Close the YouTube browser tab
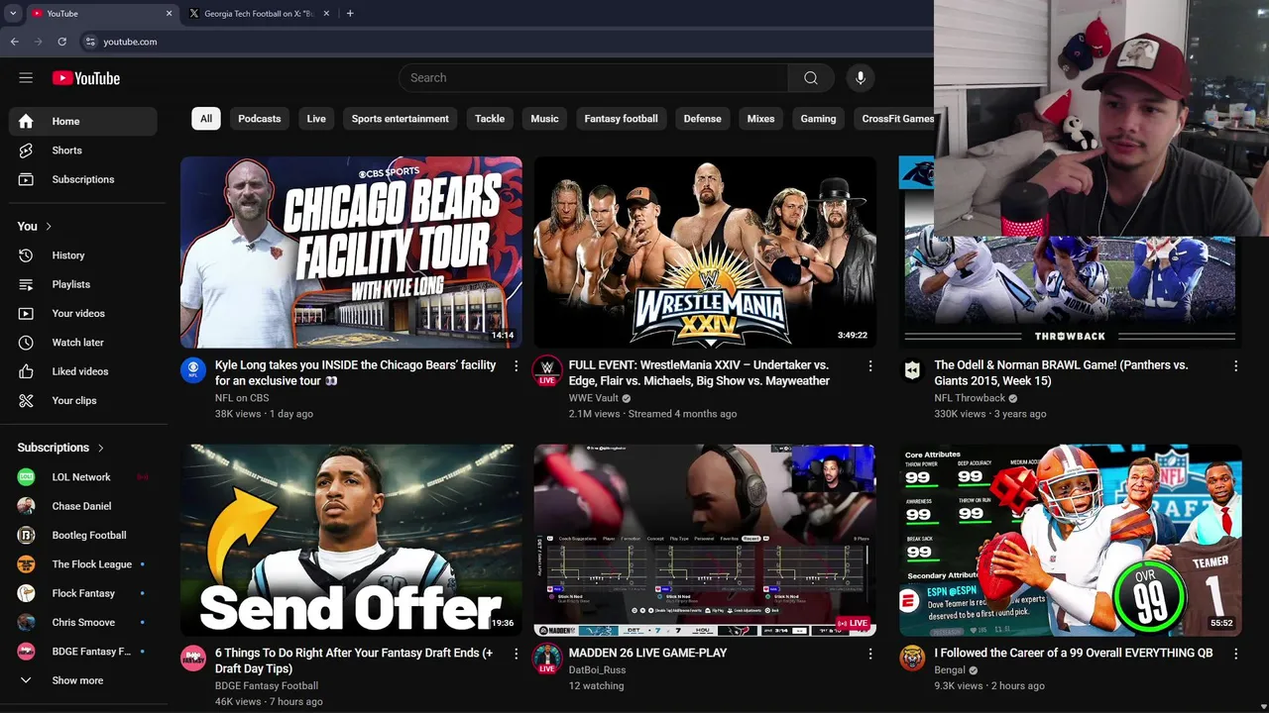The width and height of the screenshot is (1269, 713). coord(169,14)
